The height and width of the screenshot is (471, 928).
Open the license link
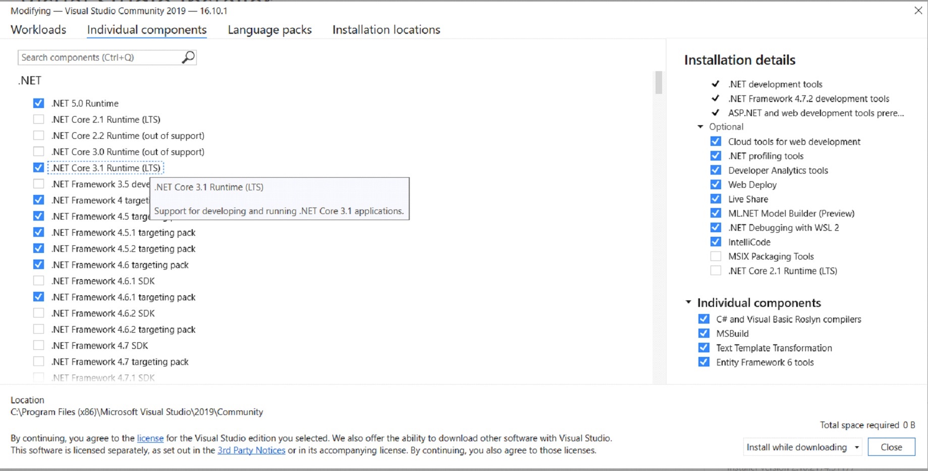pos(150,438)
